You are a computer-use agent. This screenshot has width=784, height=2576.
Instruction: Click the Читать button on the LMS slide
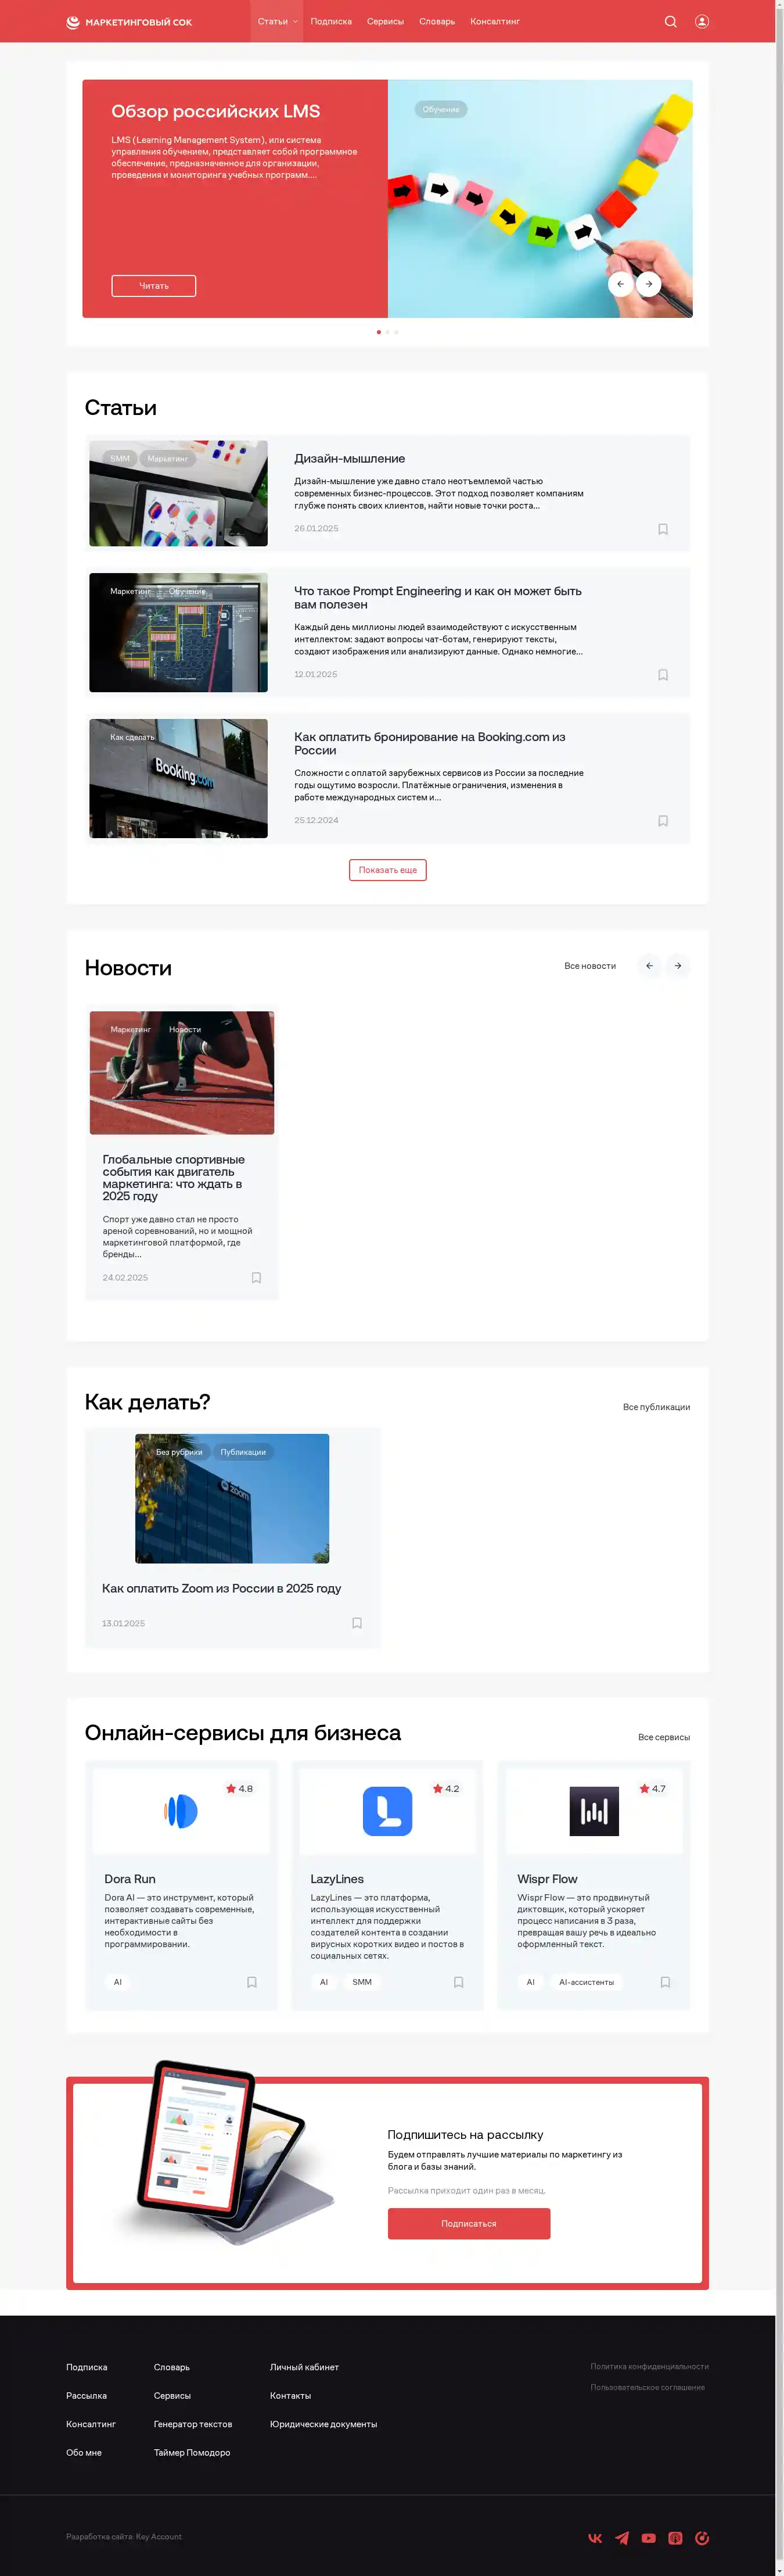(153, 286)
